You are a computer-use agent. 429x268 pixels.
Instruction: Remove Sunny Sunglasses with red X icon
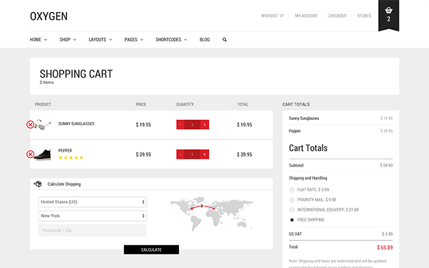pyautogui.click(x=30, y=125)
